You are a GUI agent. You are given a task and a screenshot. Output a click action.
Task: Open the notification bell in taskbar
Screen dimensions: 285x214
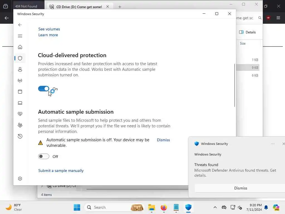(266, 207)
